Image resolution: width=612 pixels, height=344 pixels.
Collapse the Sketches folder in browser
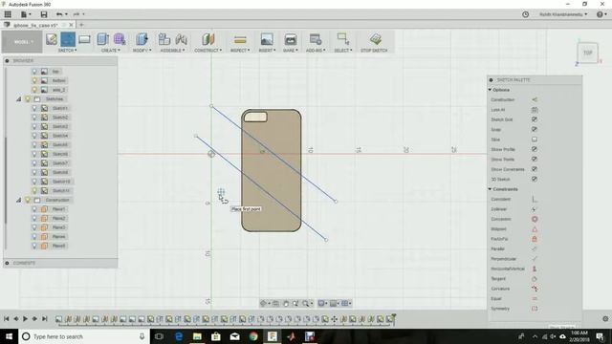[x=18, y=99]
